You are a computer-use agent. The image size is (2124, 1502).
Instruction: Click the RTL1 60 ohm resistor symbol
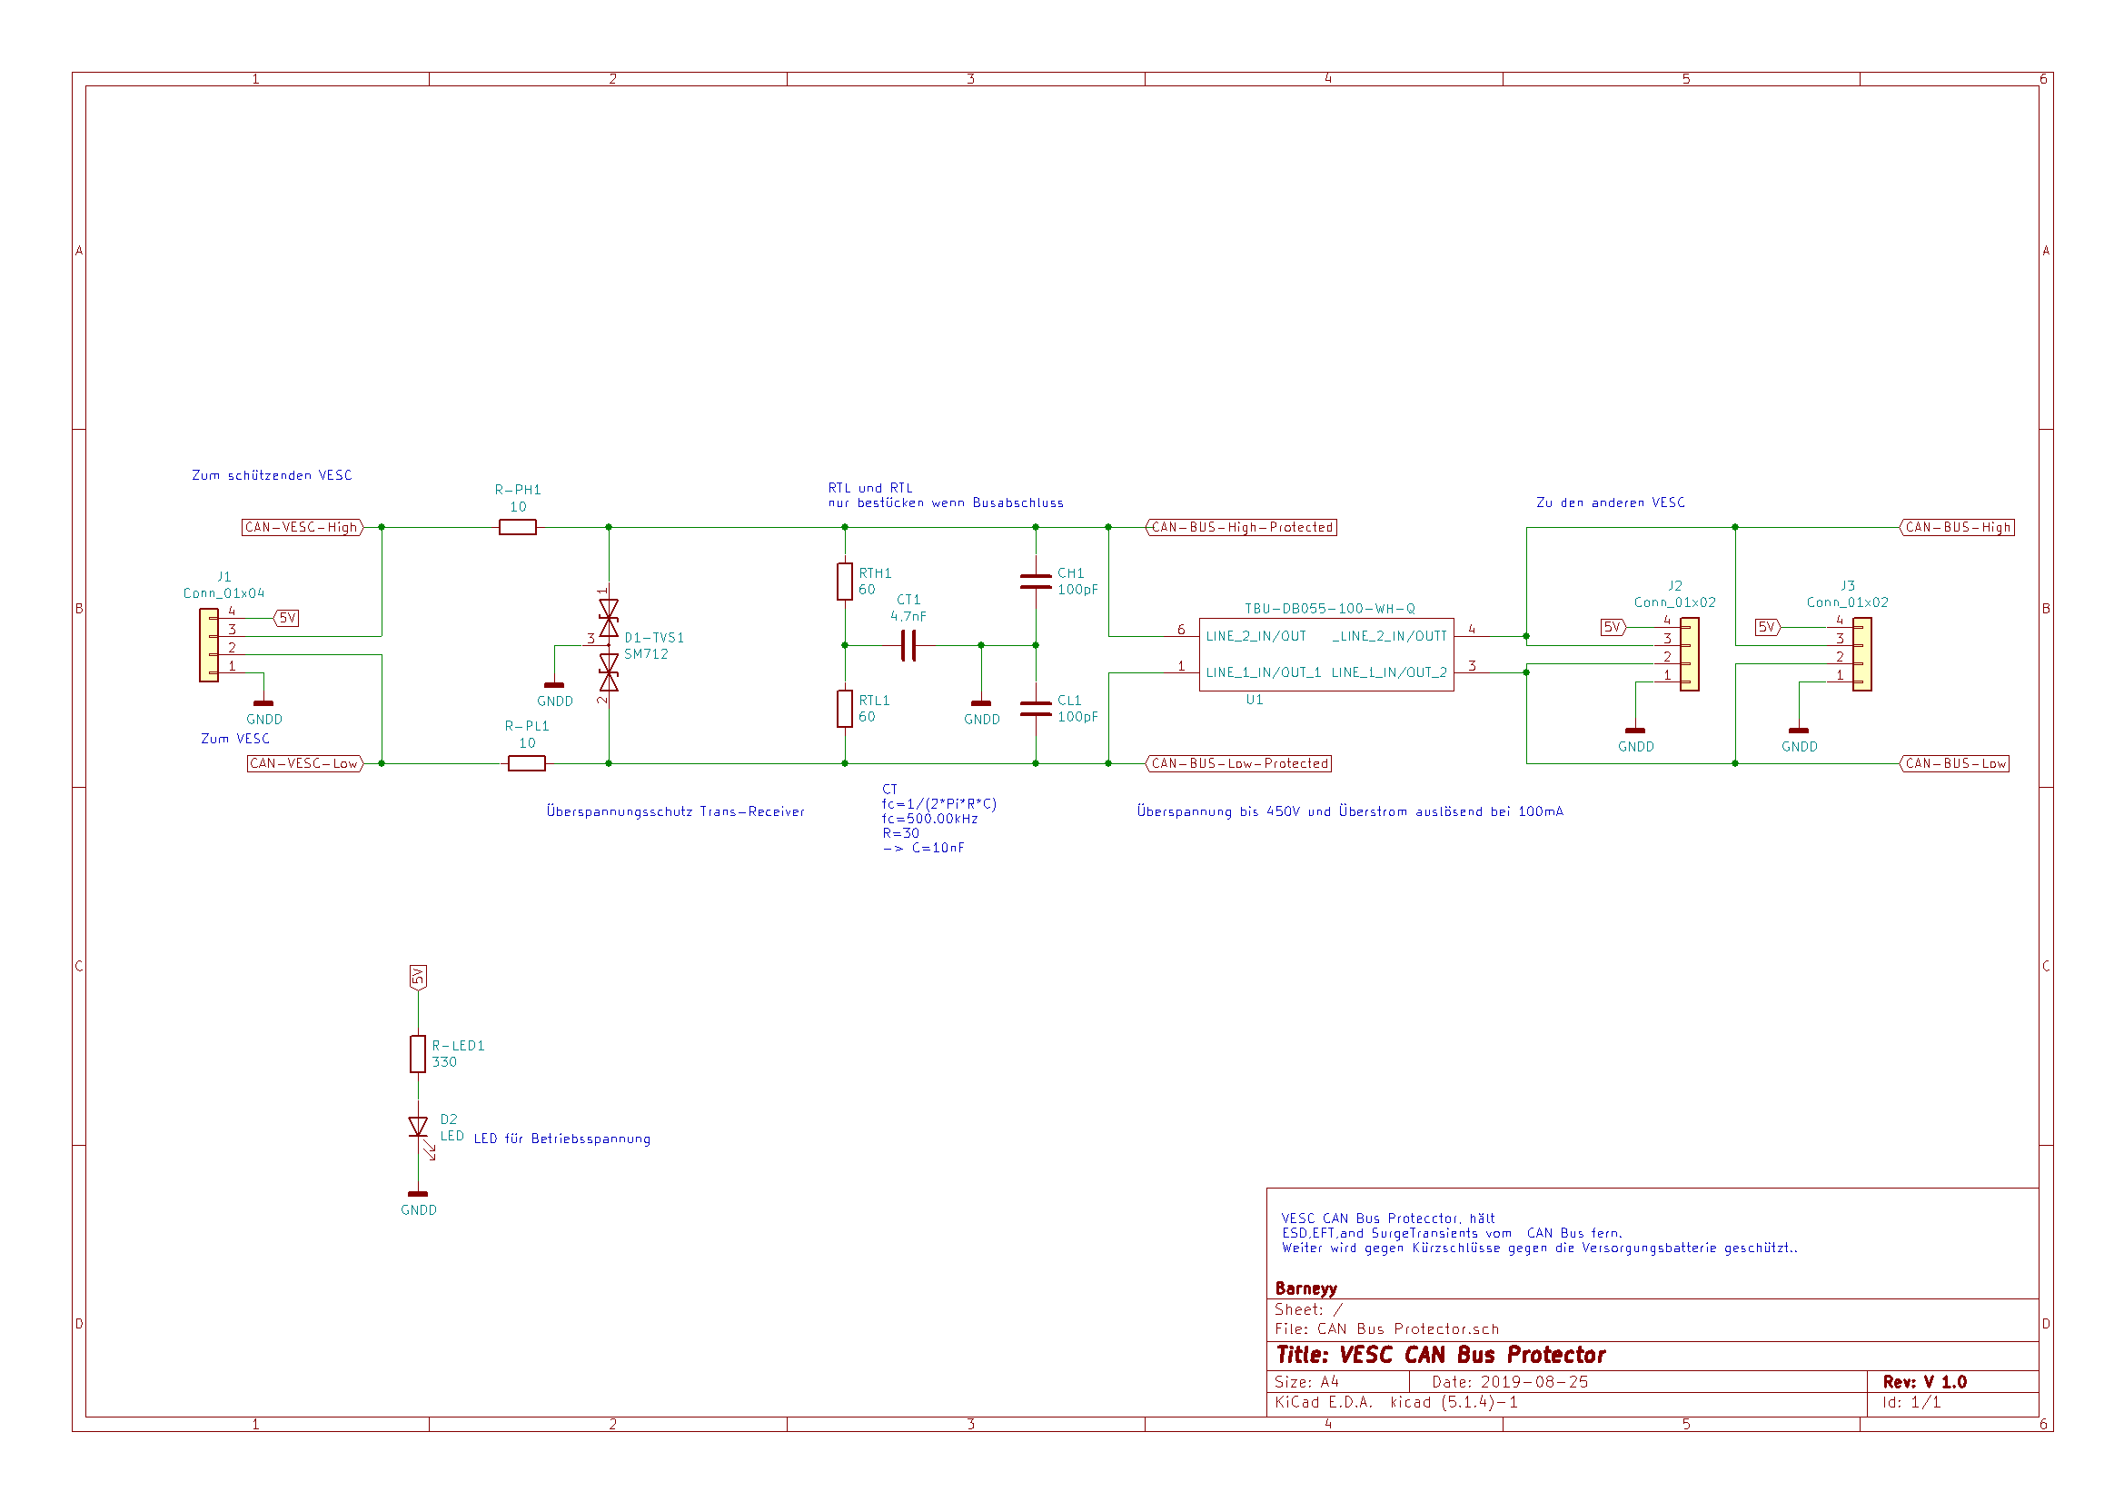[x=845, y=708]
